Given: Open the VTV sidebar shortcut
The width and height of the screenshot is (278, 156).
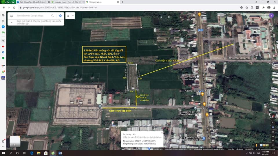Looking at the screenshot, I should click(x=3, y=66).
